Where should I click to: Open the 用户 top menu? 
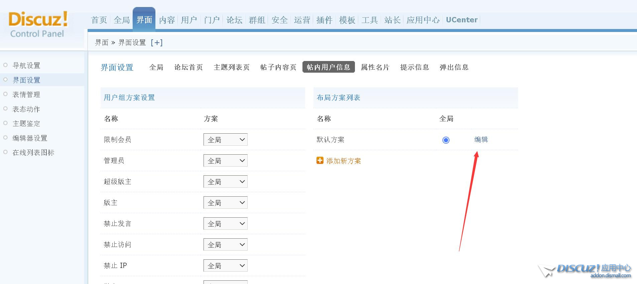tap(189, 20)
